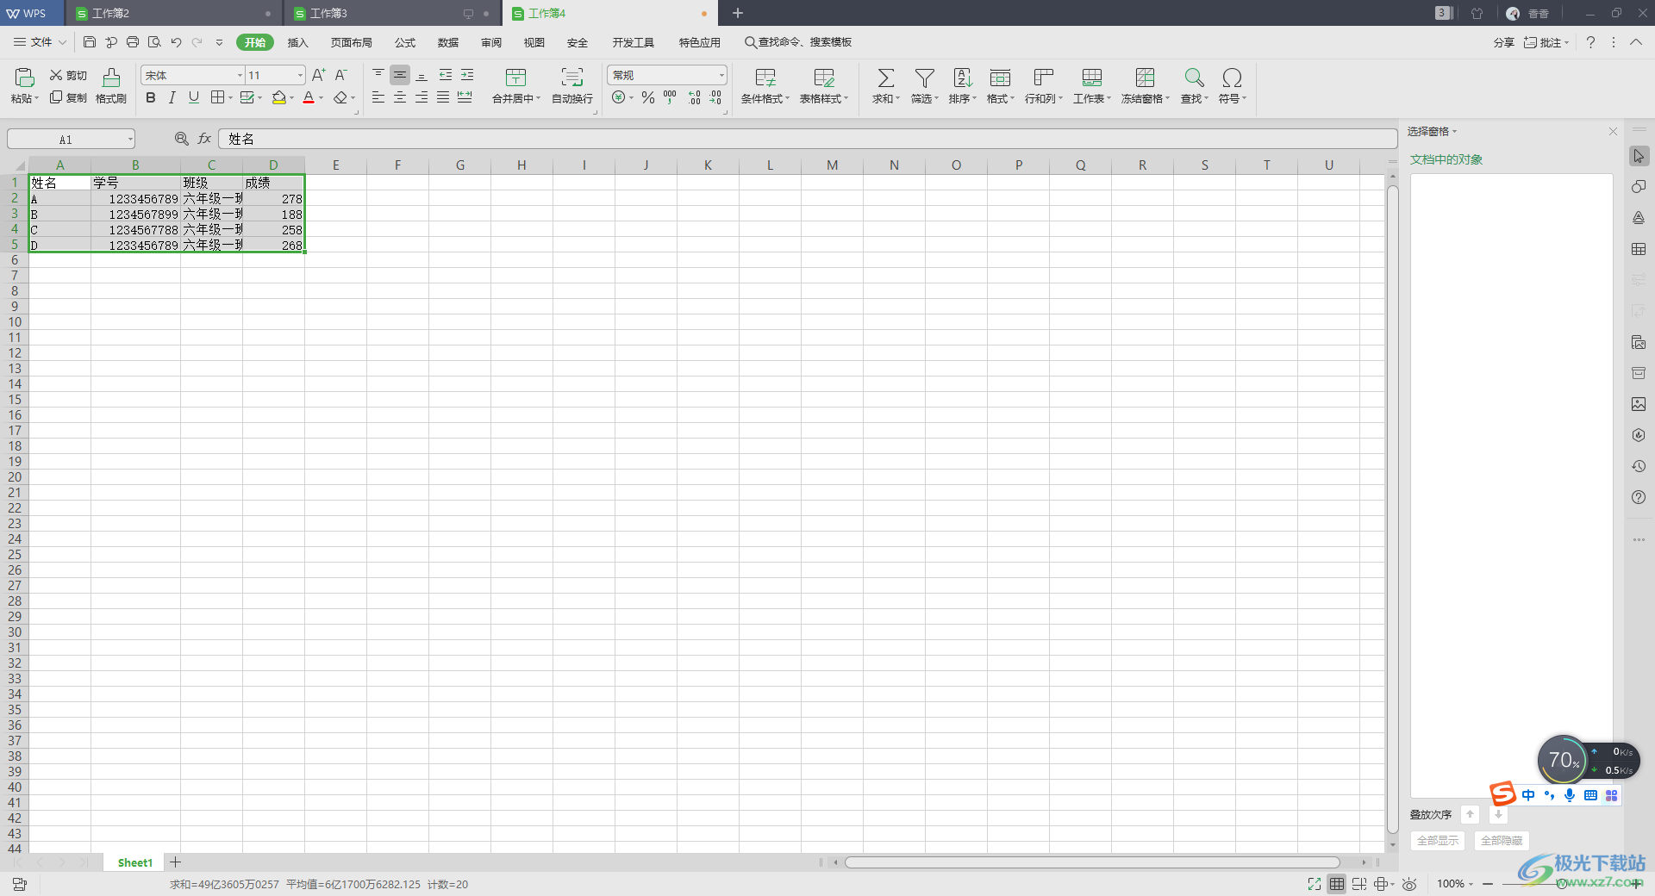Click the AutoSum (求和) sigma icon
The height and width of the screenshot is (896, 1655).
click(x=885, y=78)
